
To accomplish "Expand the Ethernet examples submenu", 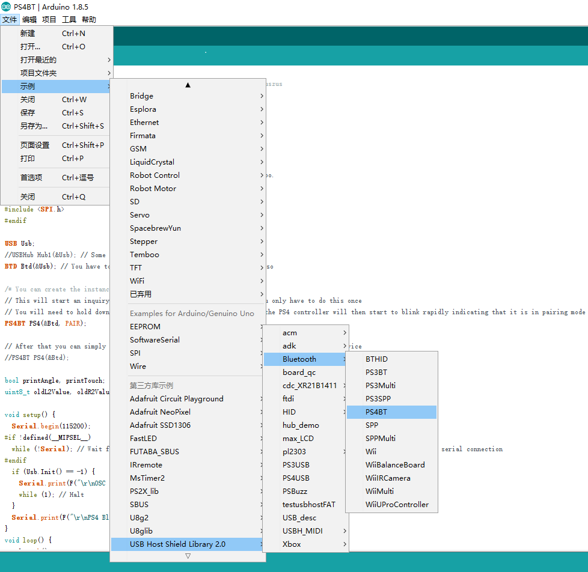I will pos(188,122).
